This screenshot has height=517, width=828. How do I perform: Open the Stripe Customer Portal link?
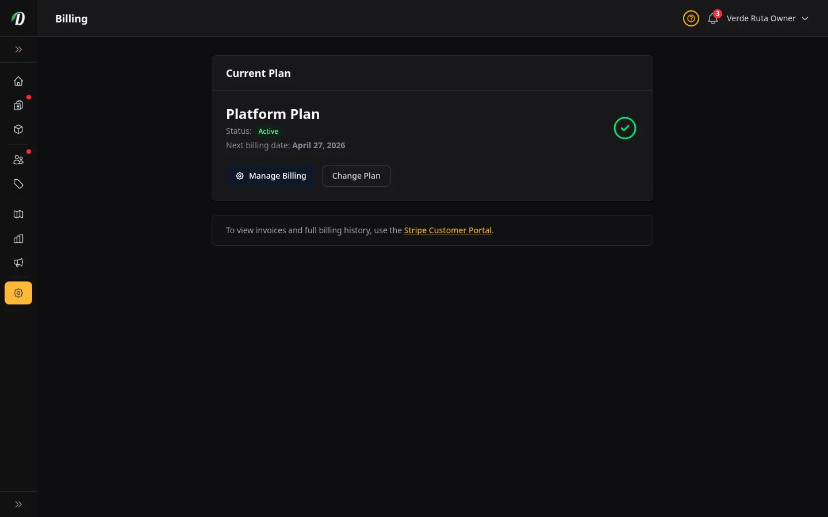[448, 230]
